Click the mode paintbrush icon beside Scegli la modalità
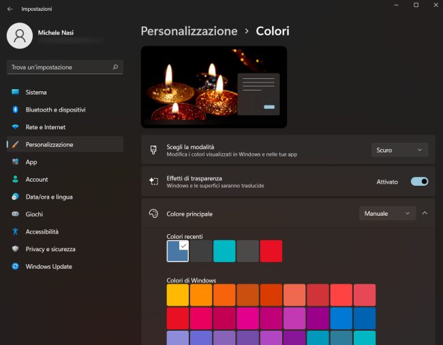 (x=153, y=150)
